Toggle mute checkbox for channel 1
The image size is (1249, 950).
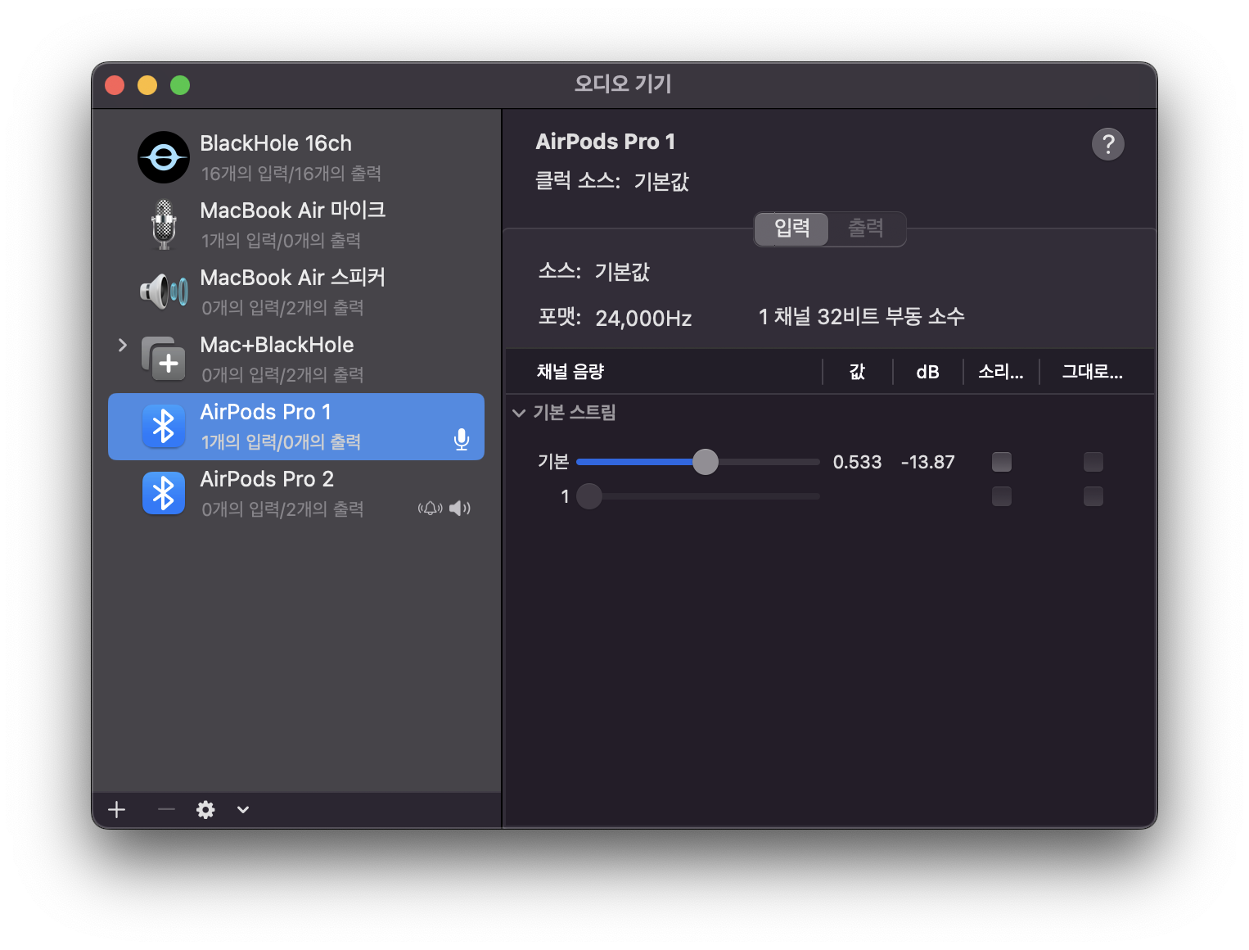tap(1002, 496)
